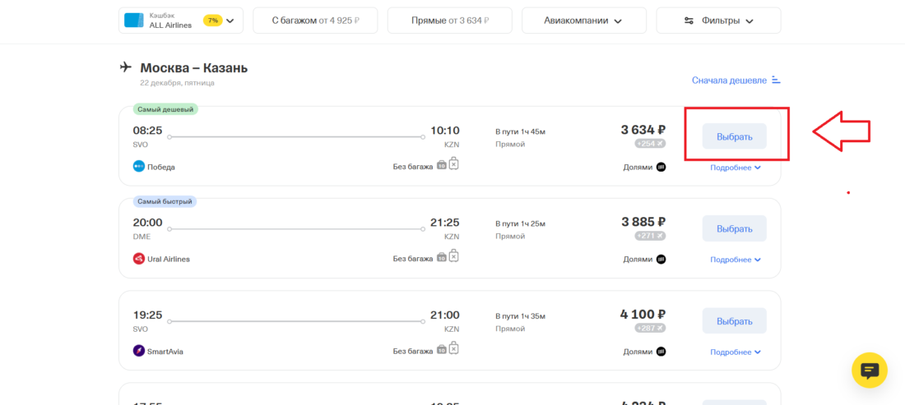Click the Ural Airlines logo
The image size is (905, 405).
[138, 259]
